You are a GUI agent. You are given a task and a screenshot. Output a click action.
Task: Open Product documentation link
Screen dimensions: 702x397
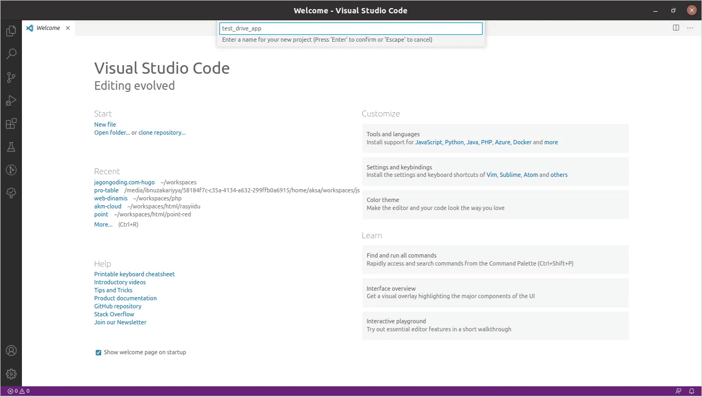(x=125, y=298)
